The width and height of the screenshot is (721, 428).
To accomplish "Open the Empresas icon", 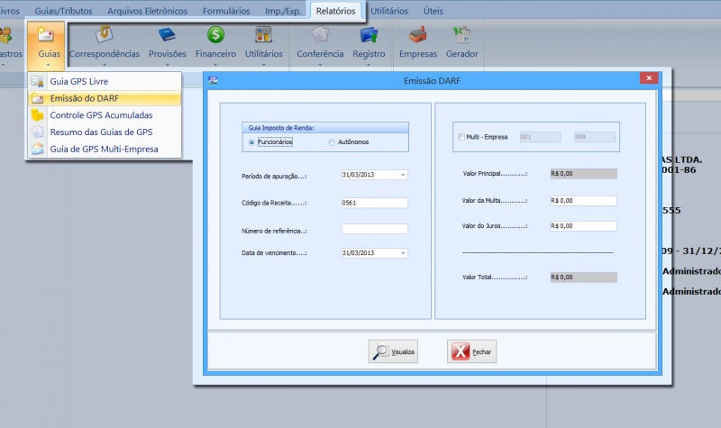I will pos(417,36).
